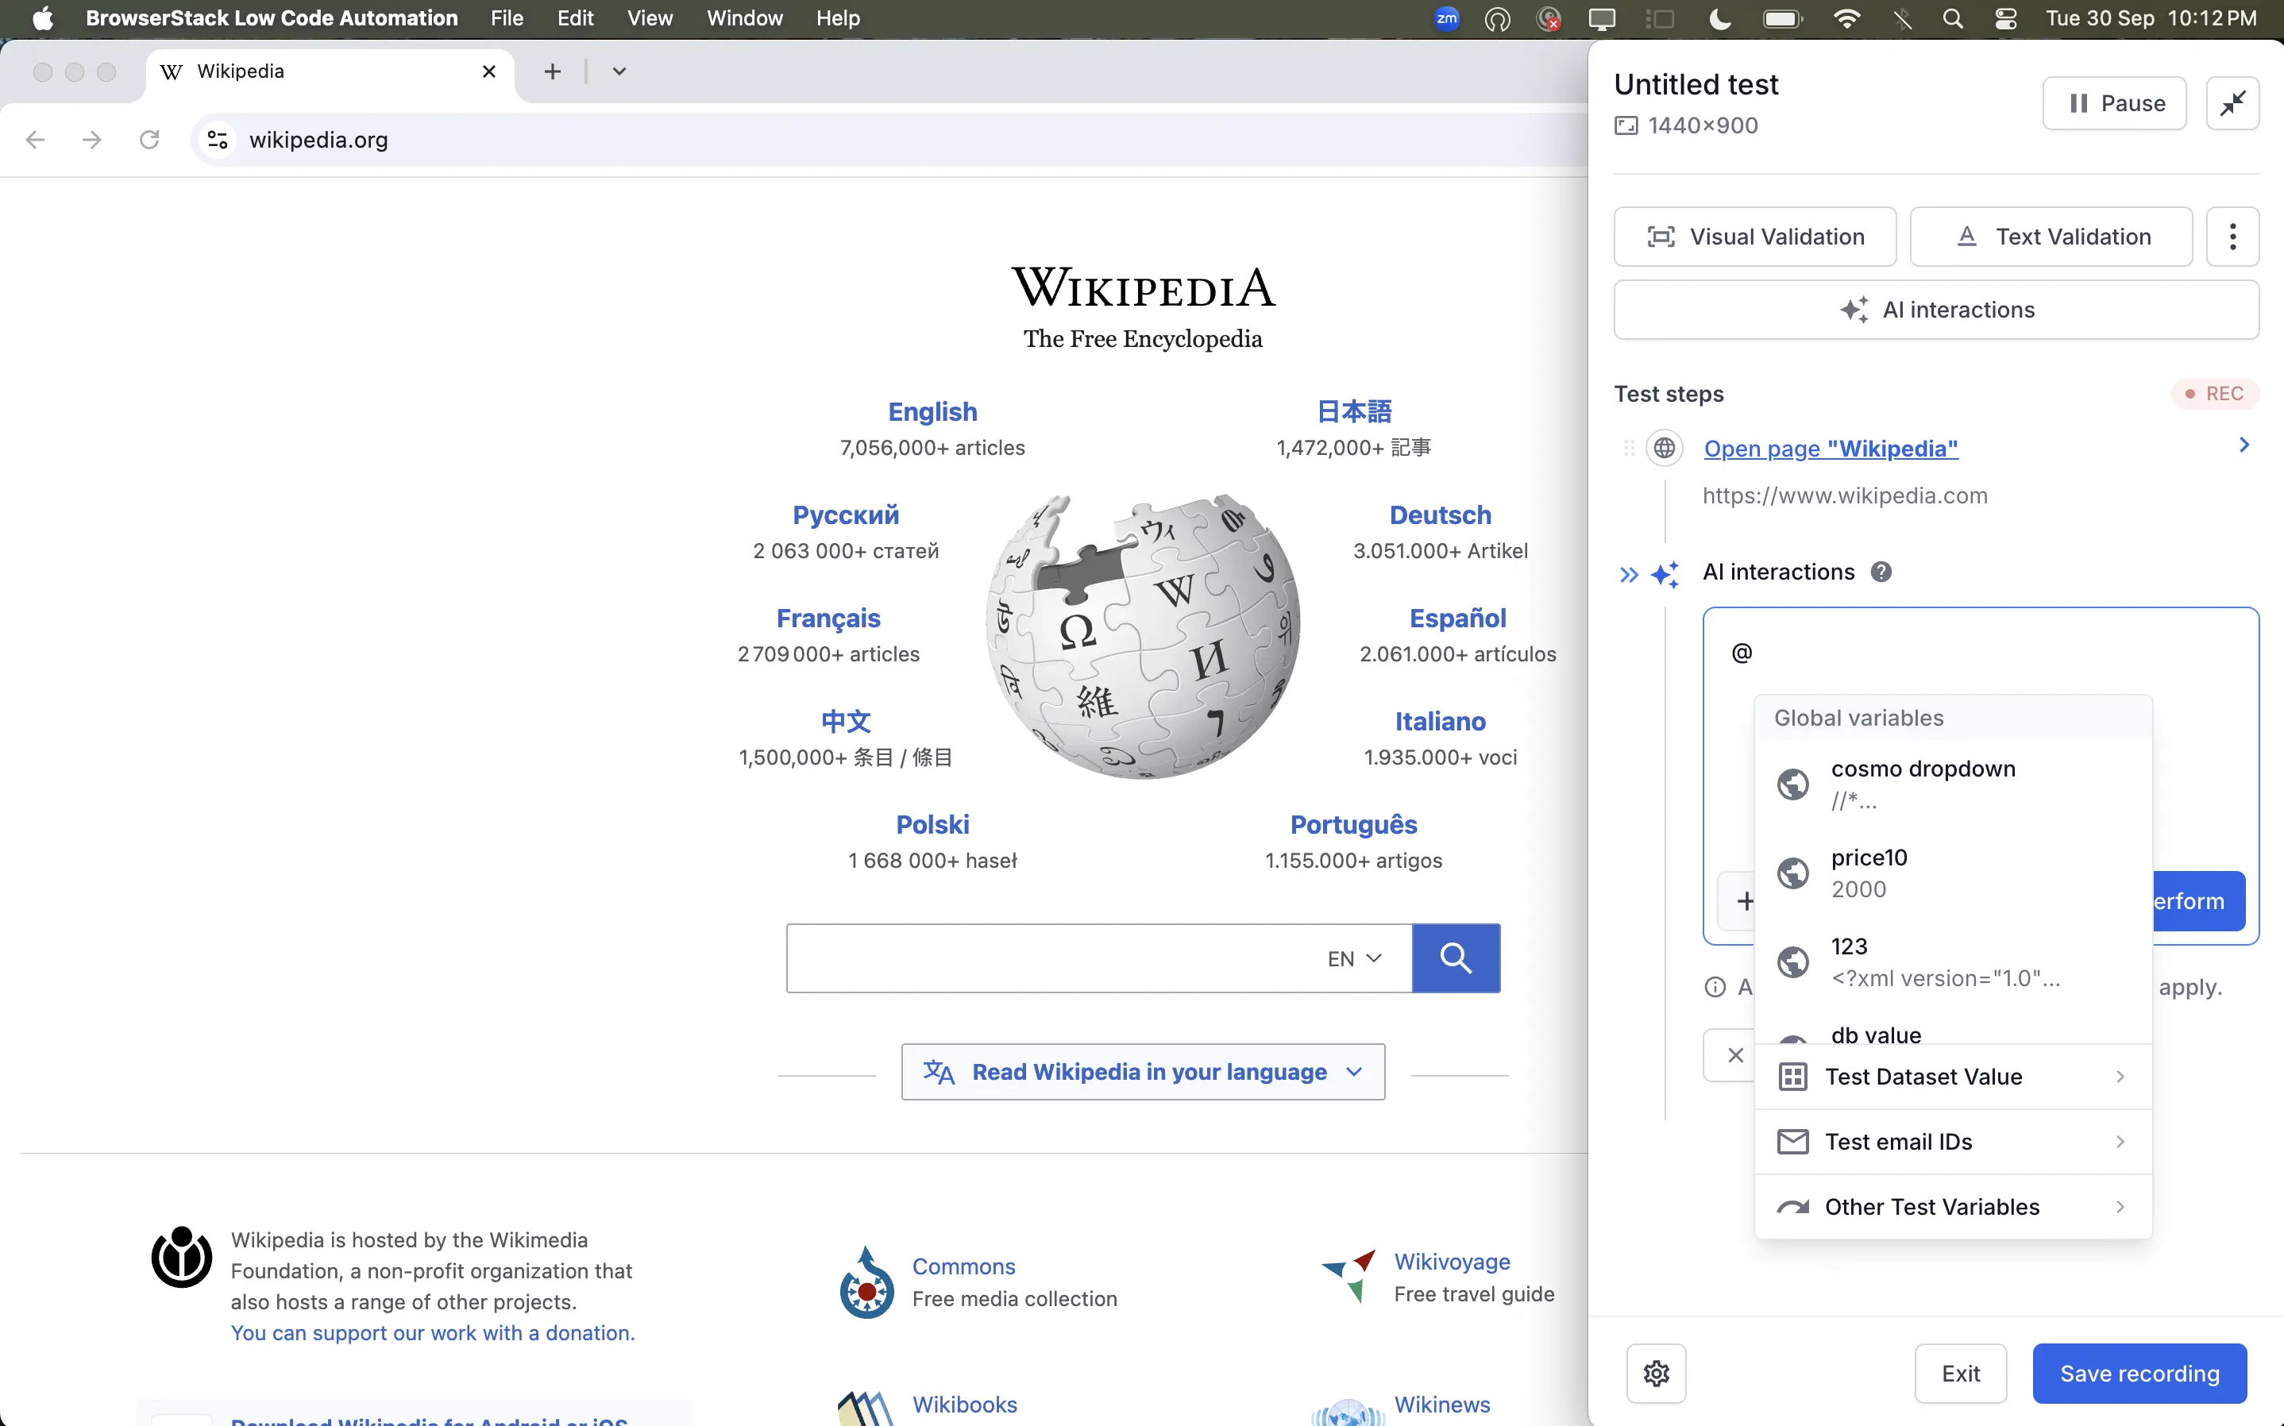Pause the test recording

2113,102
